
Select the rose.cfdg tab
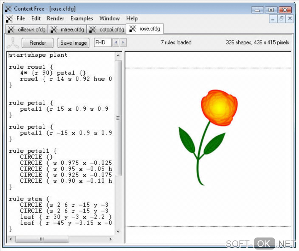pyautogui.click(x=145, y=29)
